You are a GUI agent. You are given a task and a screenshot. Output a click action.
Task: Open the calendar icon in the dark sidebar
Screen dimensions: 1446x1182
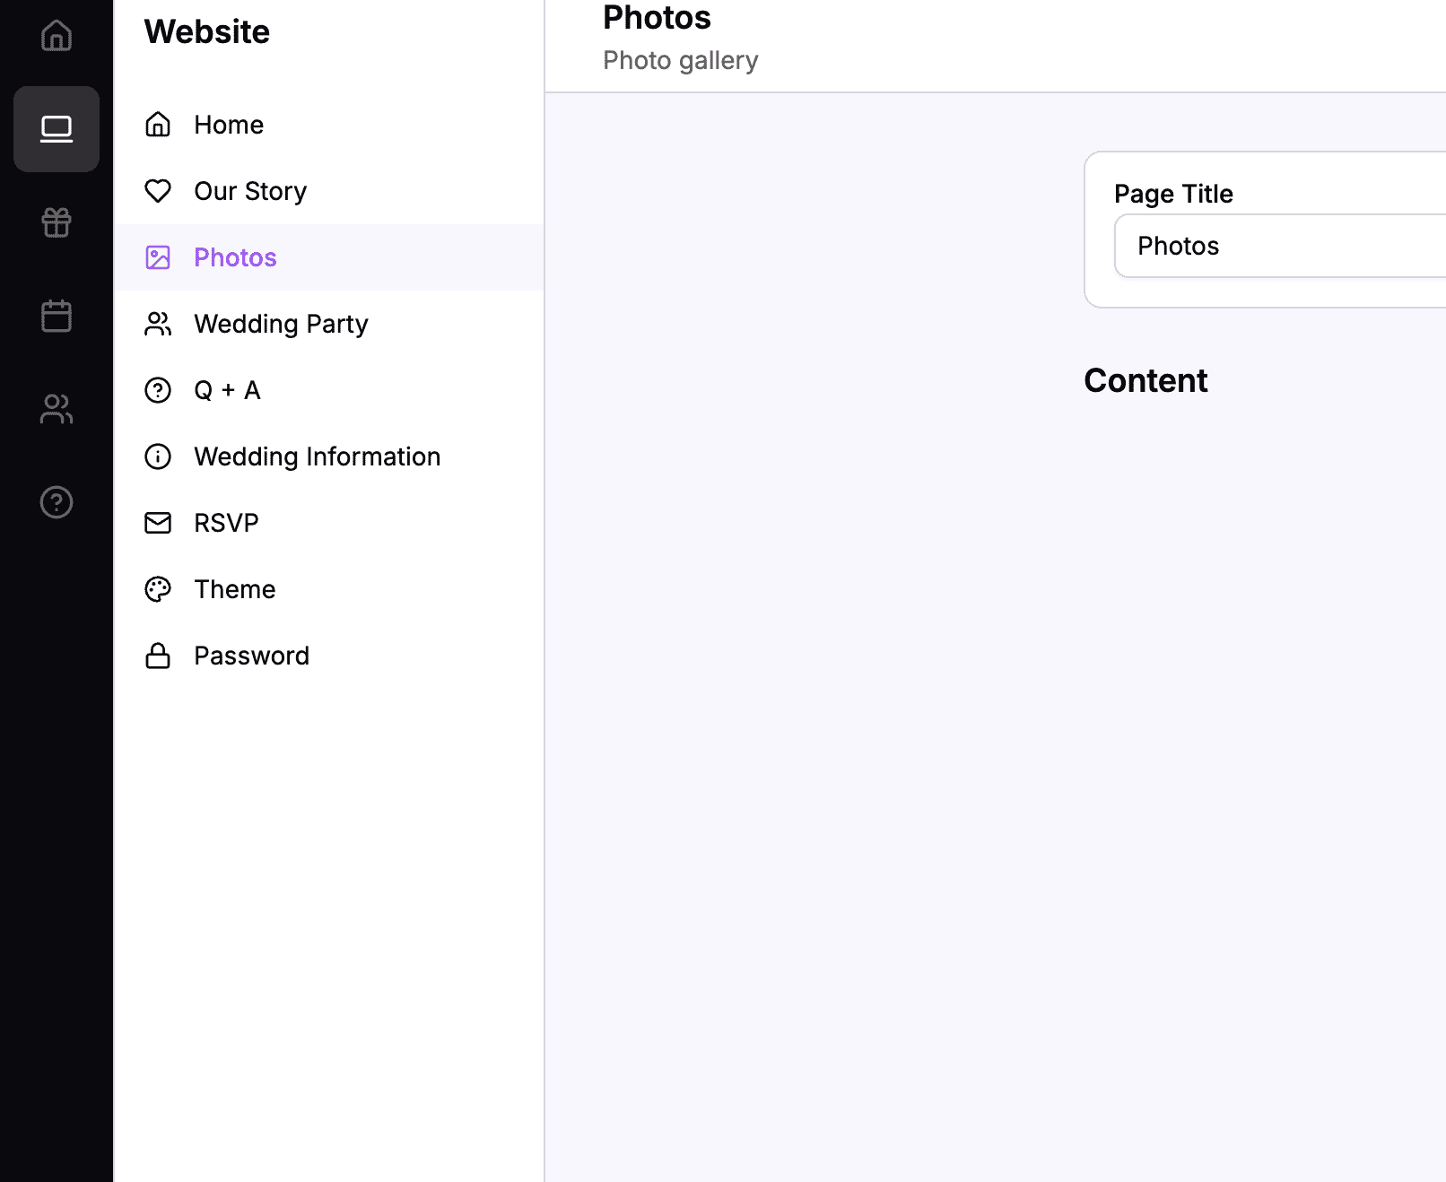point(56,316)
